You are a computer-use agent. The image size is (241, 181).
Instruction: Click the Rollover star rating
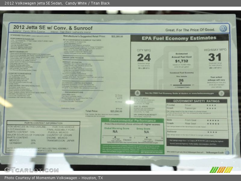coord(212,132)
